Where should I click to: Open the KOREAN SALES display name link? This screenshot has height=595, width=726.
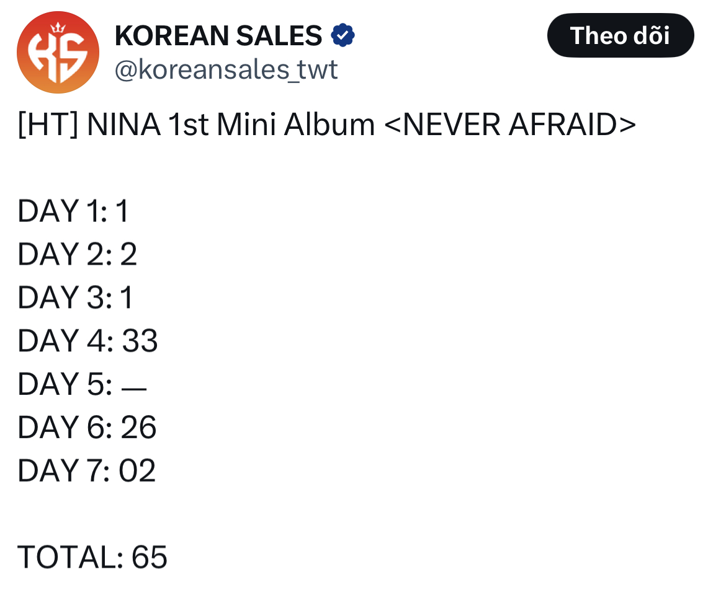[217, 35]
